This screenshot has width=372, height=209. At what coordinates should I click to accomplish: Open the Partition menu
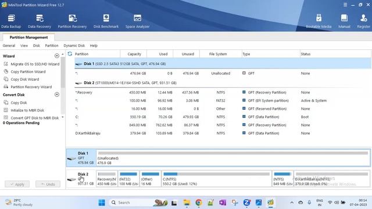pyautogui.click(x=52, y=45)
